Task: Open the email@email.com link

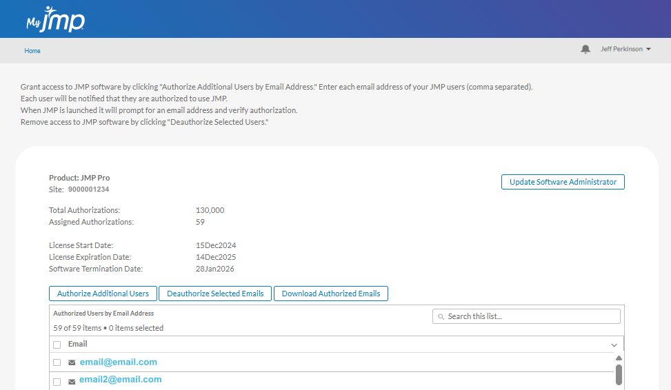Action: [x=119, y=362]
